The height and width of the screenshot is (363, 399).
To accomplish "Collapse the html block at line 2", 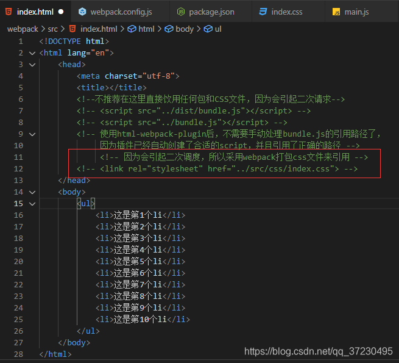I will tap(32, 53).
